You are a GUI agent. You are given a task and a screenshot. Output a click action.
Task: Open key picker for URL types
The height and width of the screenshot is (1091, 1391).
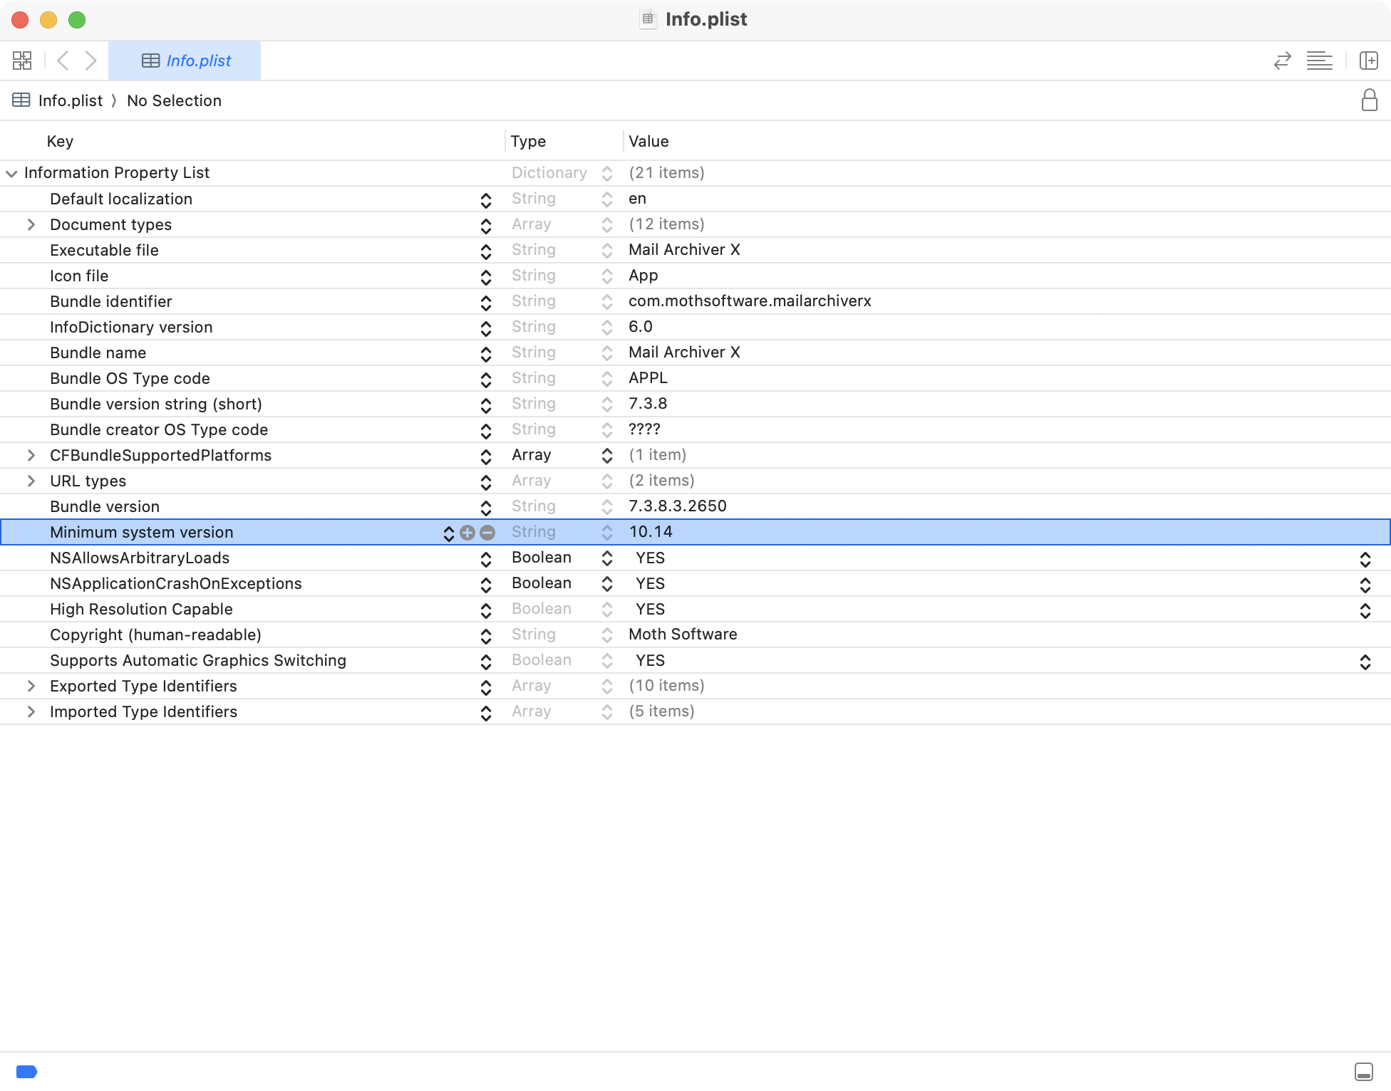486,482
